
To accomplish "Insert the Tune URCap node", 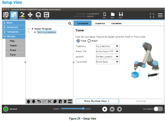I will click(15, 55).
